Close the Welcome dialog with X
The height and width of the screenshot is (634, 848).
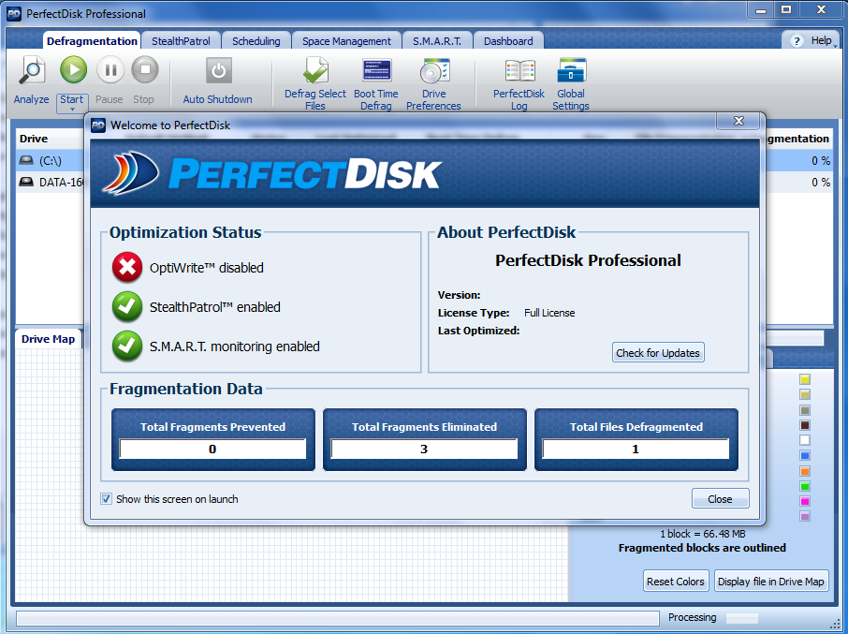click(x=738, y=121)
